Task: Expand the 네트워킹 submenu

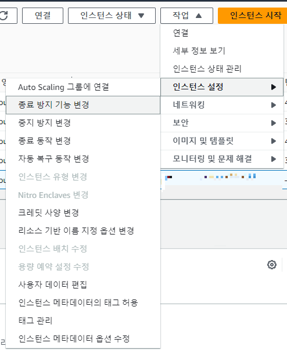Action: coord(222,105)
